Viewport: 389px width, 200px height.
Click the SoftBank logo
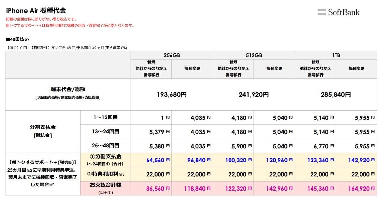click(338, 12)
